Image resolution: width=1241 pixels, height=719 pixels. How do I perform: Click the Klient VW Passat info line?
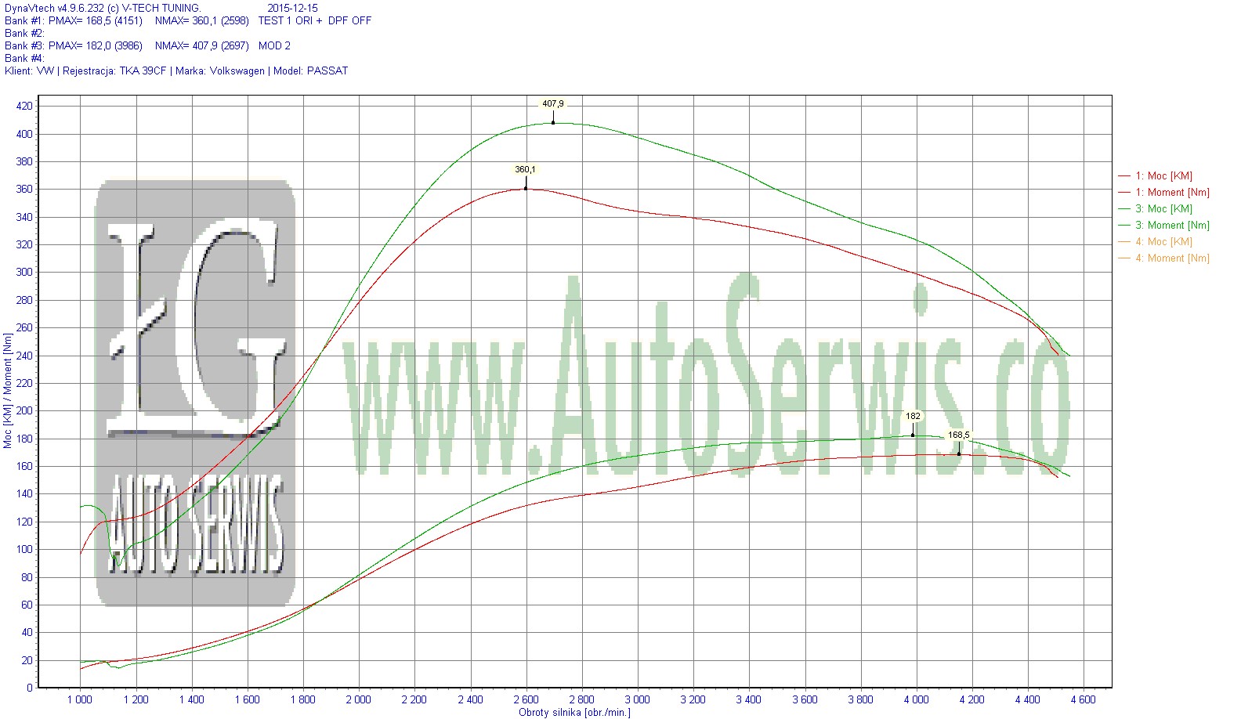176,71
